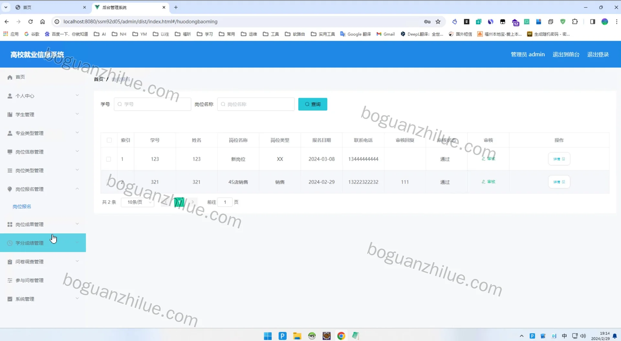Open the browser extensions puzzle icon
621x341 pixels.
[575, 22]
